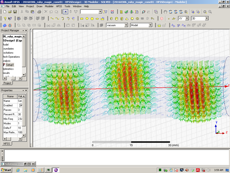The width and height of the screenshot is (230, 173).
Task: Select Setup1 in the project tree
Action: (x=10, y=65)
